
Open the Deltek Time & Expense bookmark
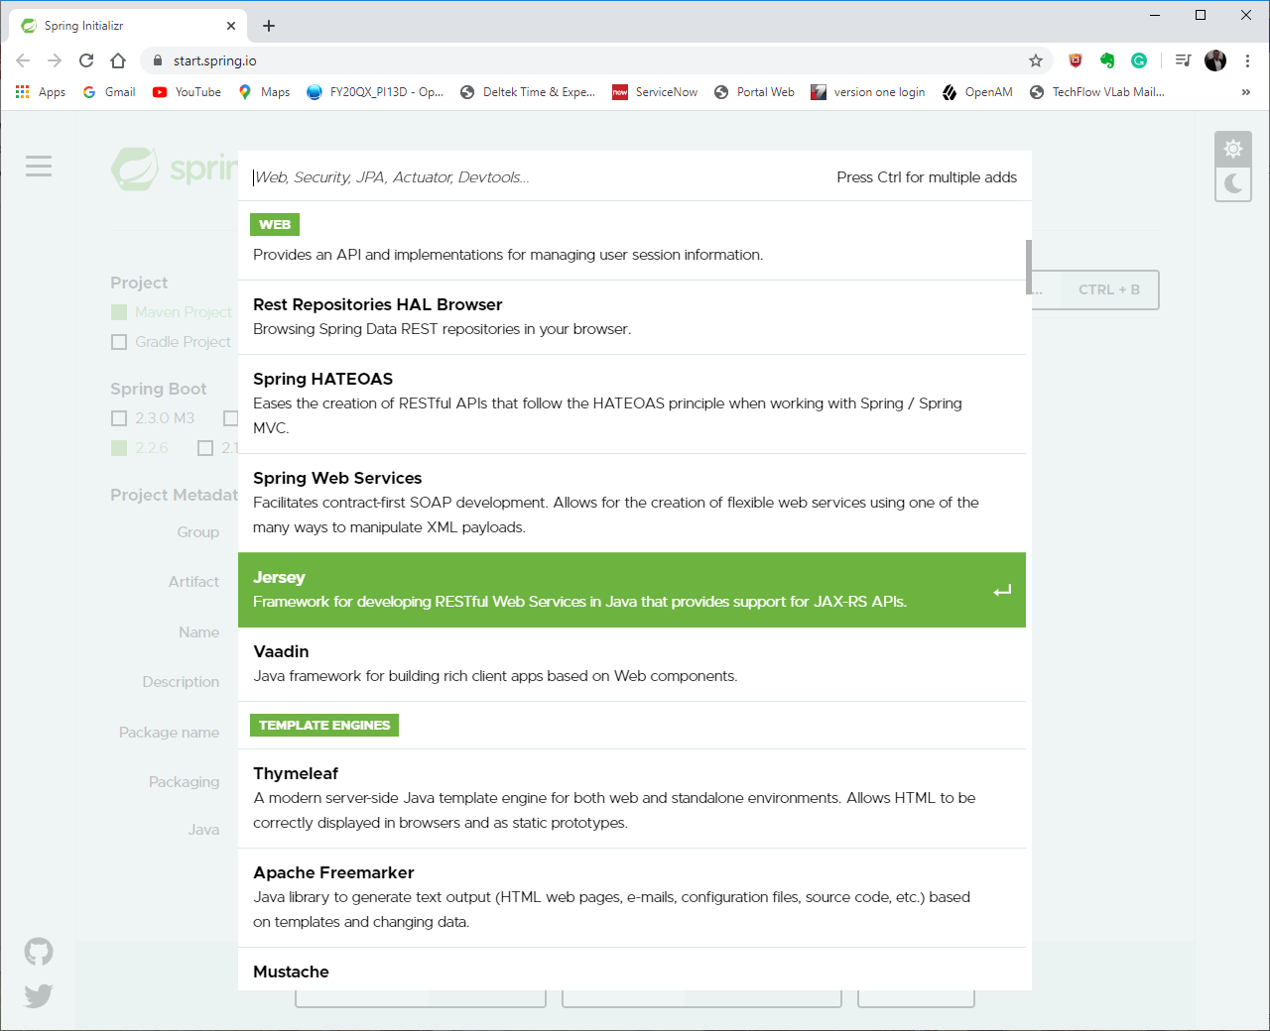point(528,92)
